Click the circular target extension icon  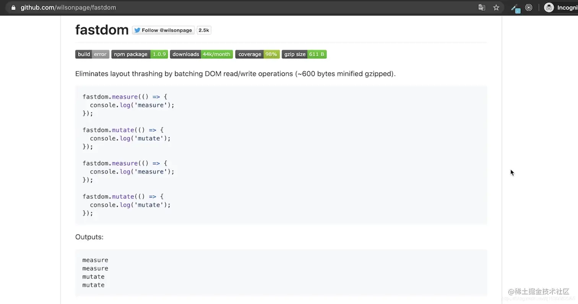[529, 8]
